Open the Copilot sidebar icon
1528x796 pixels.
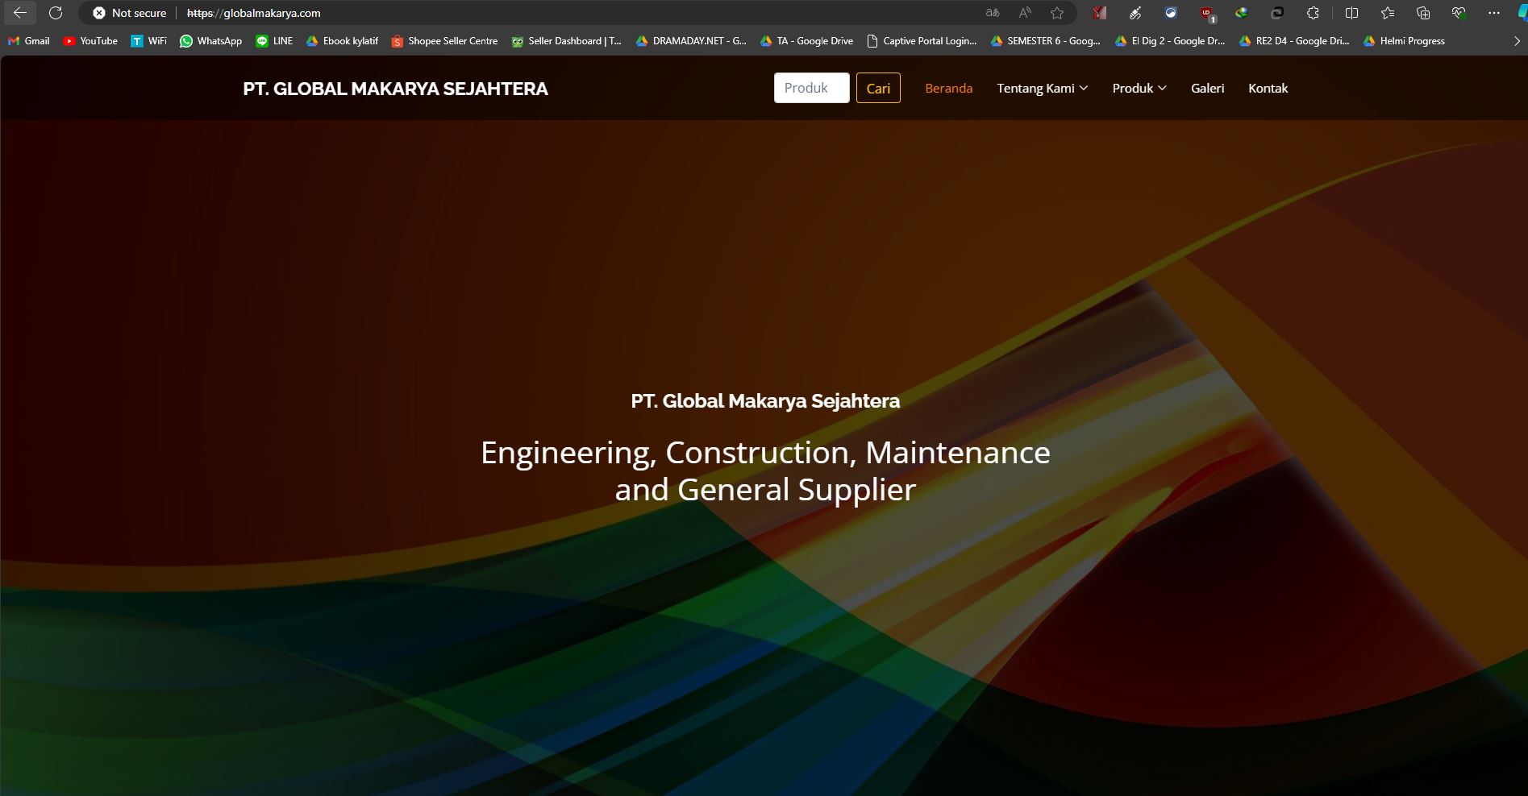1522,13
